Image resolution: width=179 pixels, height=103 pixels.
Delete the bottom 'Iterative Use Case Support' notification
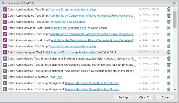click(x=169, y=89)
